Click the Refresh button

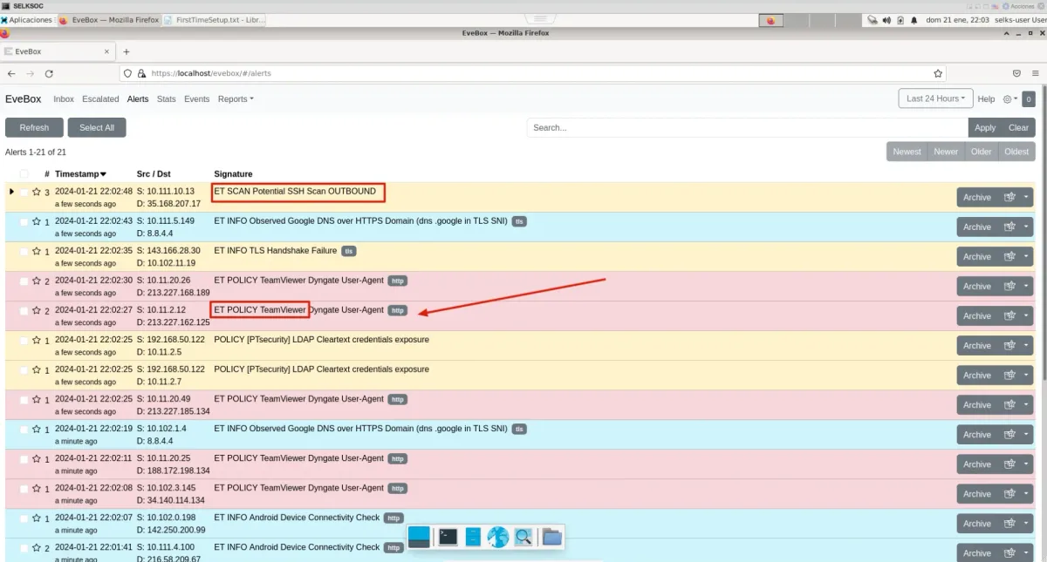pos(34,127)
